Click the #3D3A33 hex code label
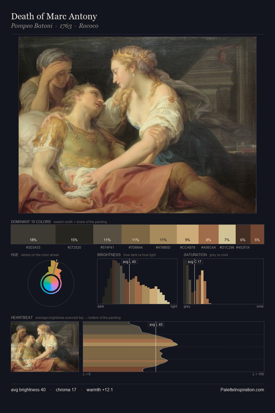The image size is (275, 413). tap(33, 248)
